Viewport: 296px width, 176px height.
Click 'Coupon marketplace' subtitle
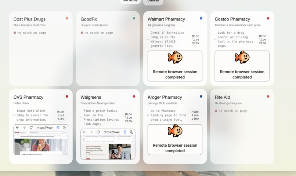pos(94,25)
